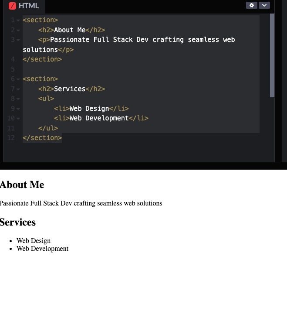Click the editor vertical scrollbar thumb
287x315 pixels.
[x=272, y=55]
